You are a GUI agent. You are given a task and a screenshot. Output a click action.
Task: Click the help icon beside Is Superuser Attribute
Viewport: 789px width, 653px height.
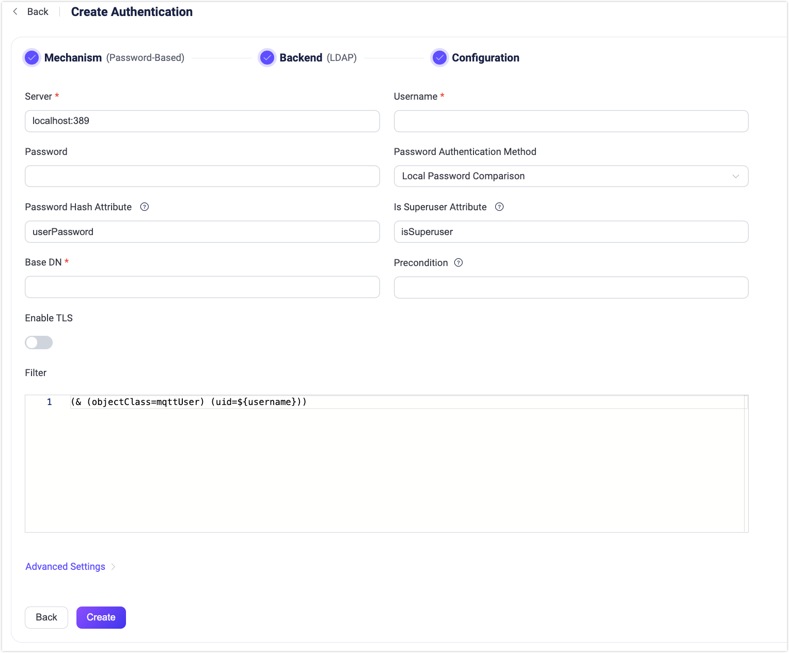499,207
